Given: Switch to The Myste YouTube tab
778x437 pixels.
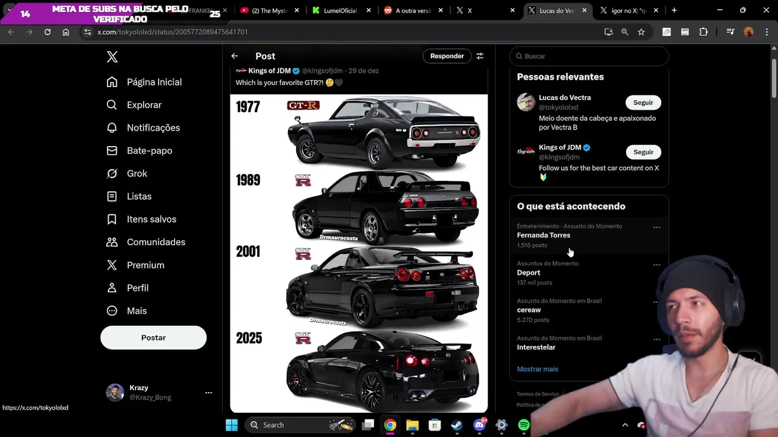Looking at the screenshot, I should point(269,10).
